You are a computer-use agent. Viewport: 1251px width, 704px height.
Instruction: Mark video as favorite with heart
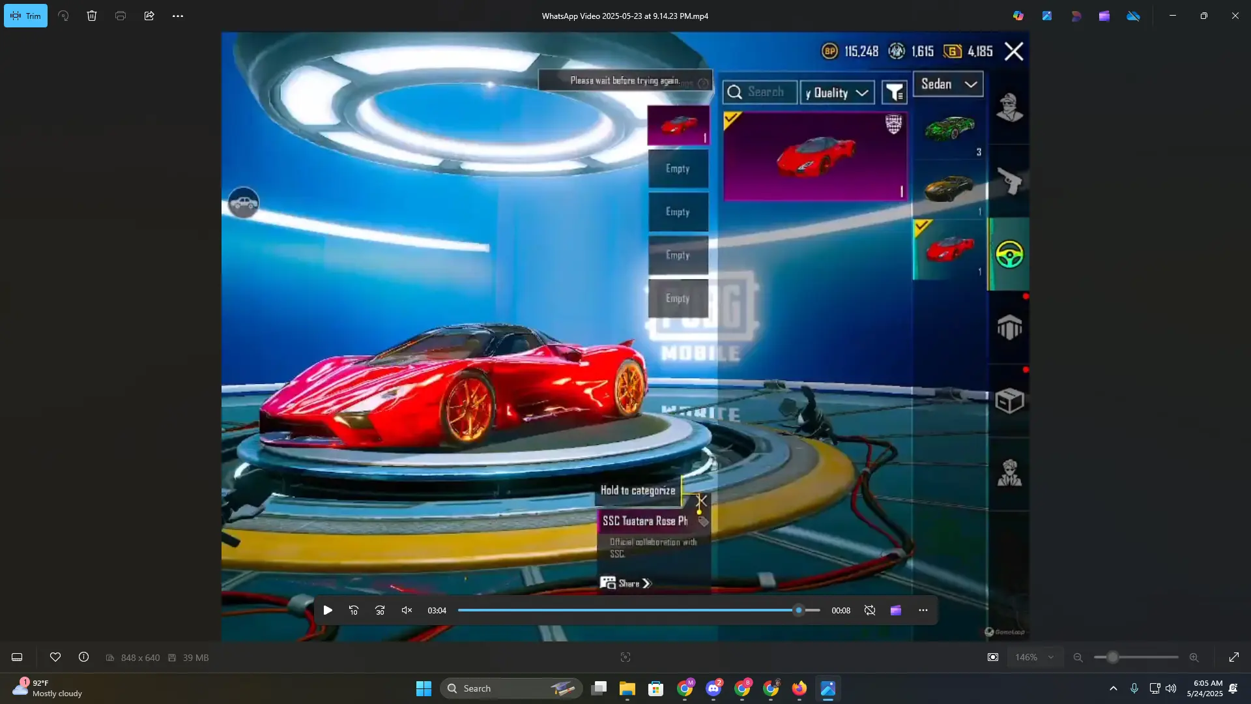click(x=55, y=658)
